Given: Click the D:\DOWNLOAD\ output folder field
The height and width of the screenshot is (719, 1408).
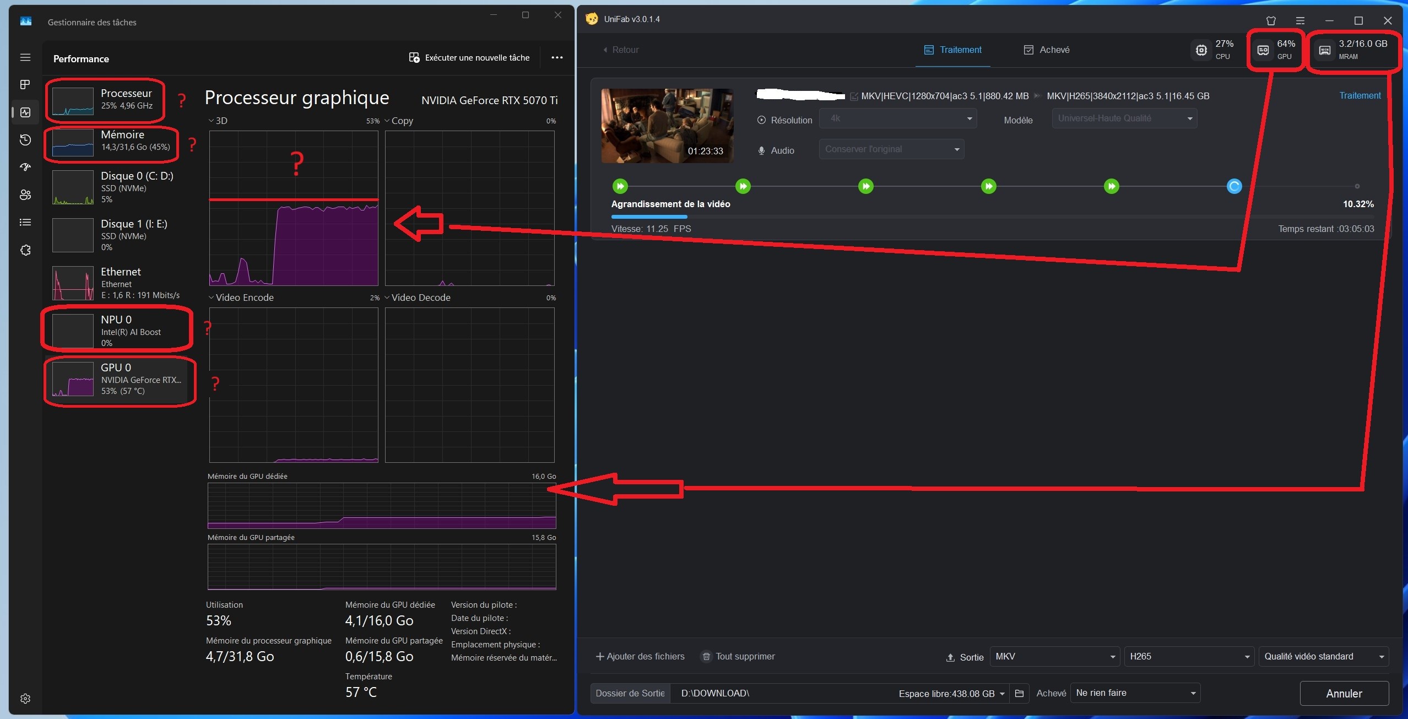Looking at the screenshot, I should coord(782,693).
